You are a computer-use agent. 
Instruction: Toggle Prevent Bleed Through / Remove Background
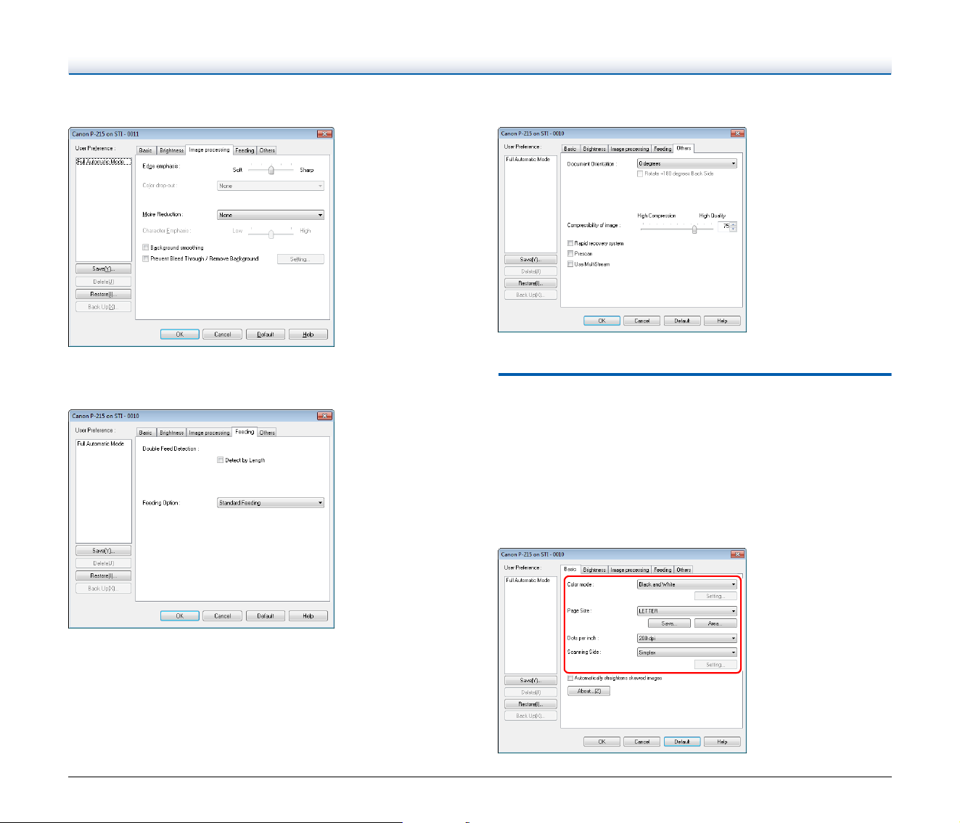[x=146, y=258]
